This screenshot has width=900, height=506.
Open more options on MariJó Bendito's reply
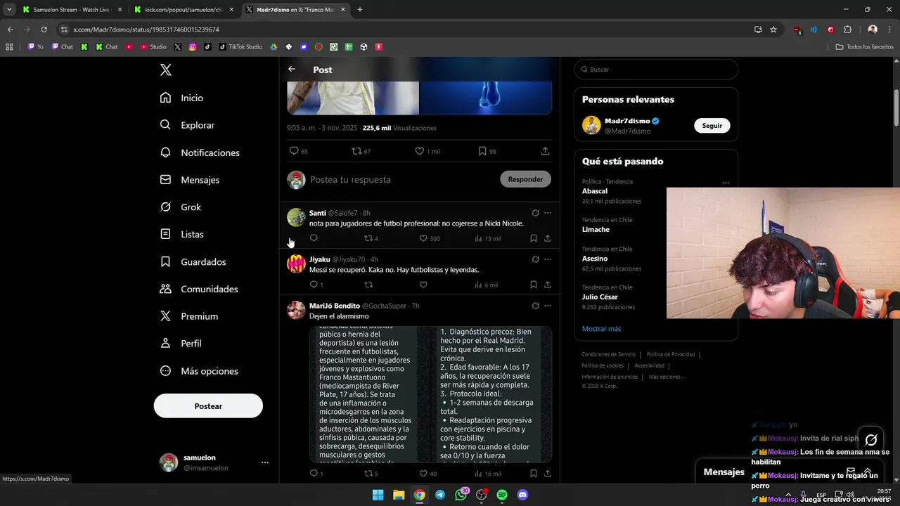coord(548,306)
